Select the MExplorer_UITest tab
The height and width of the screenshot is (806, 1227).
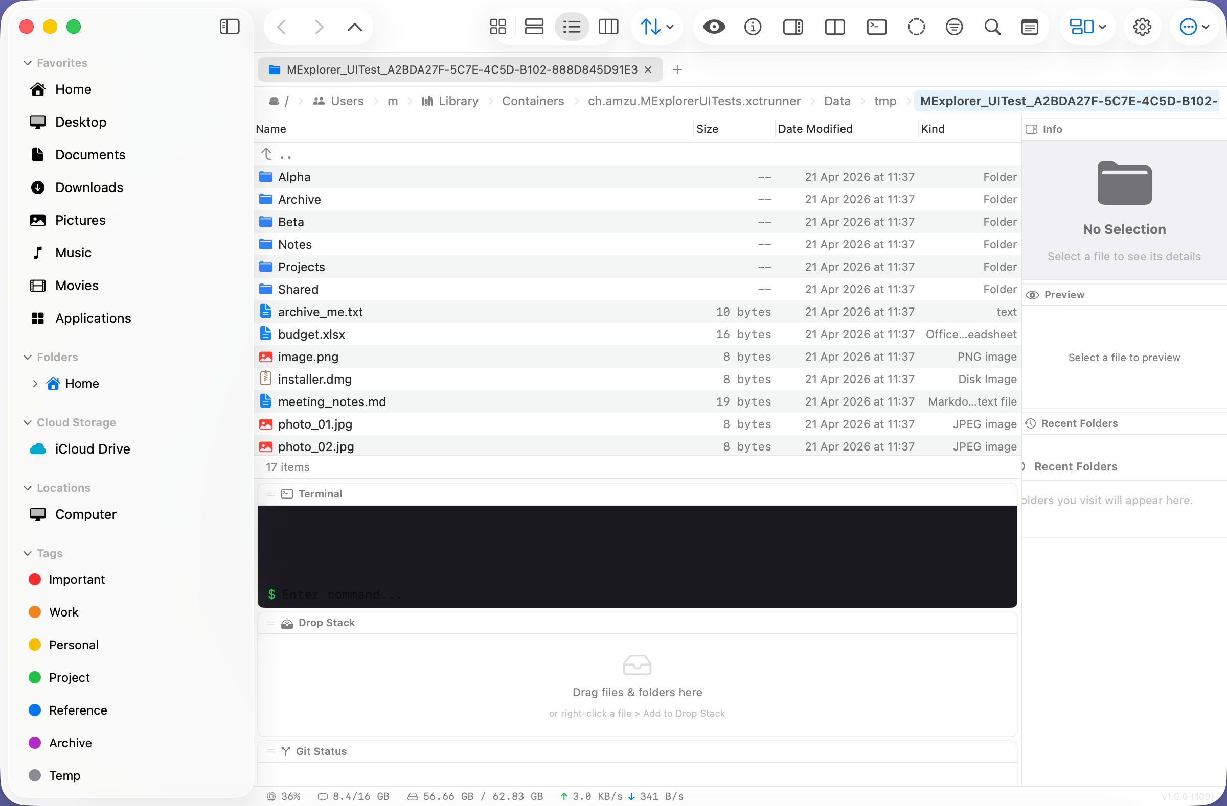coord(460,69)
